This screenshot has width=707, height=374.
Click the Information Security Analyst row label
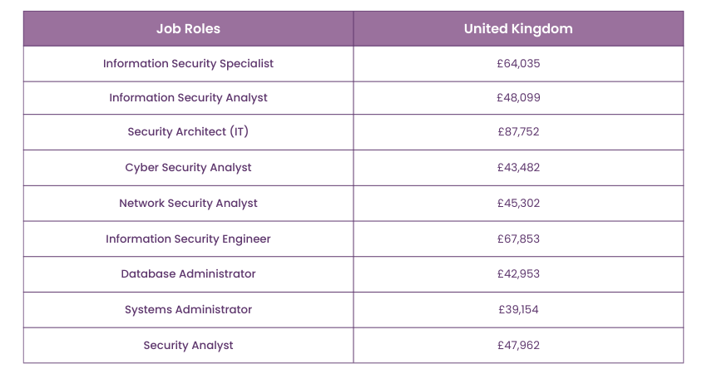click(x=188, y=98)
